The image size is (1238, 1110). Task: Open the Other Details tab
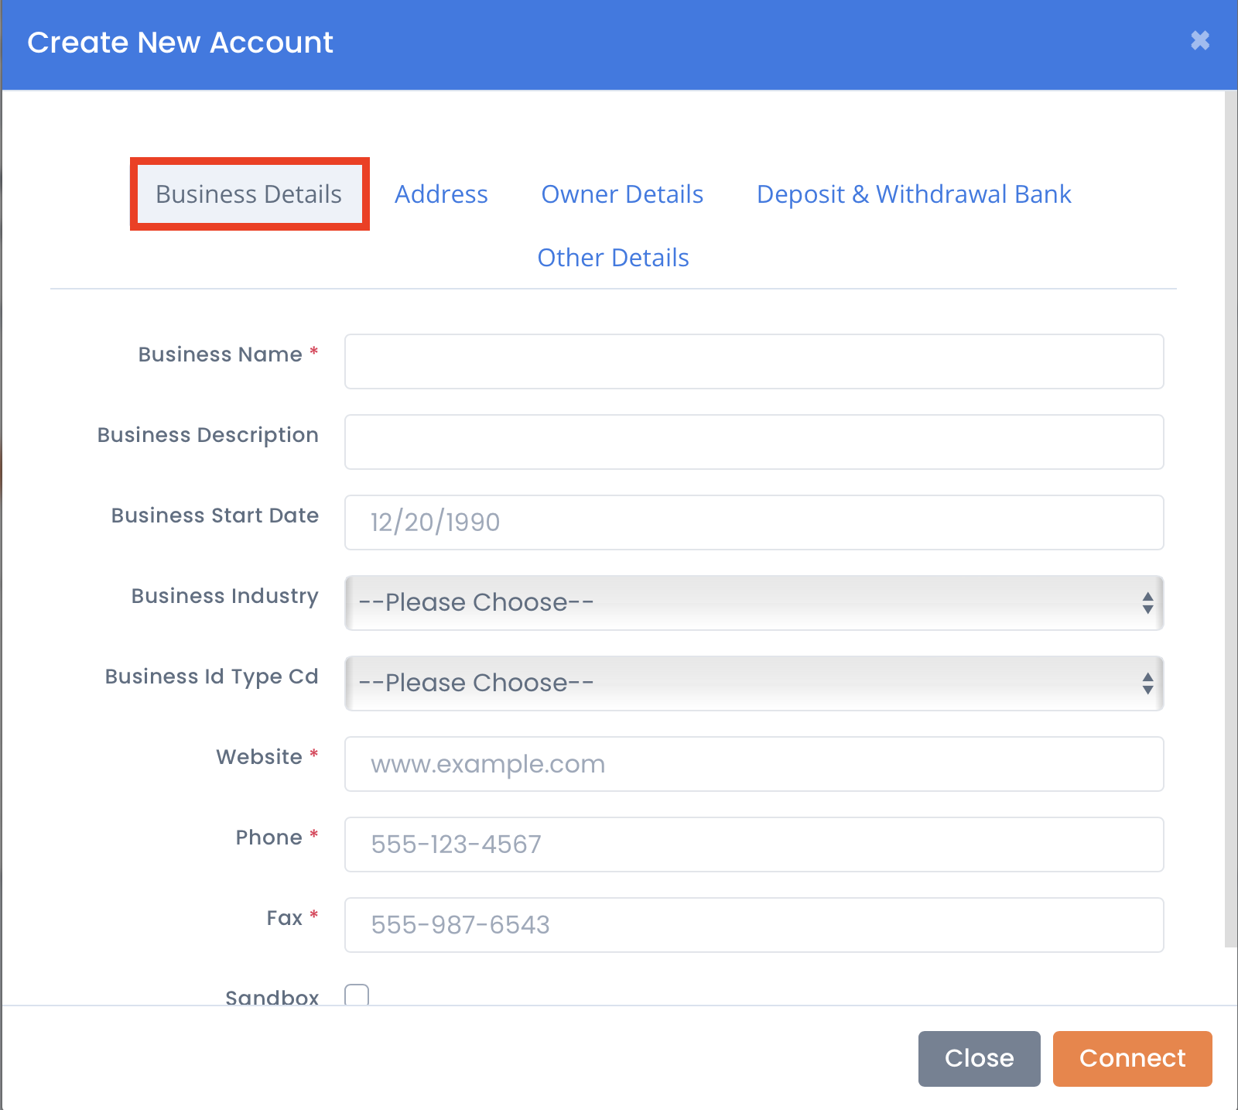click(x=613, y=257)
